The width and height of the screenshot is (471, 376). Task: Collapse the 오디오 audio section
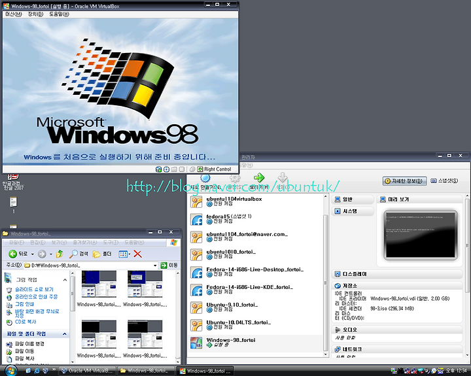click(x=397, y=330)
